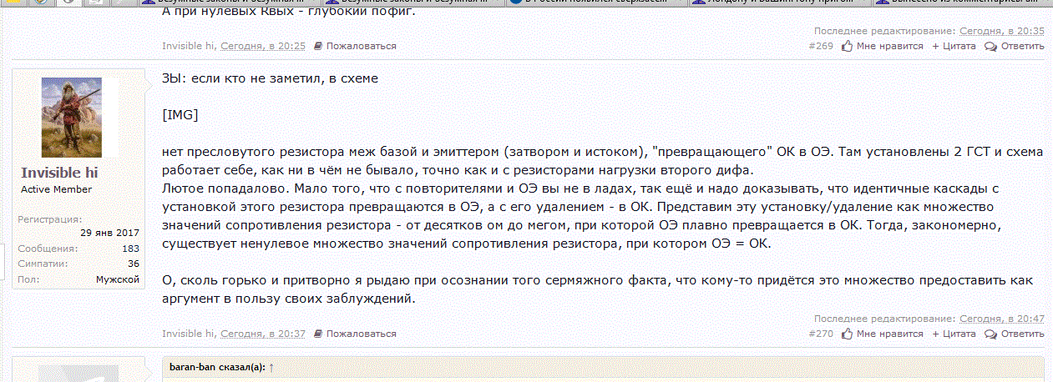
Task: Click messages count 183
Action: click(x=130, y=249)
